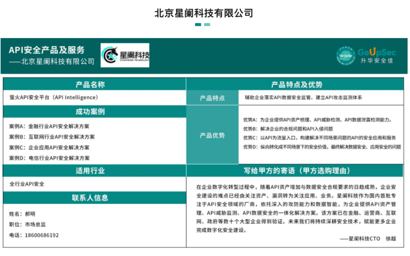Select 案例A: 金融行业API安全解决方案
410x256 pixels.
pyautogui.click(x=49, y=126)
